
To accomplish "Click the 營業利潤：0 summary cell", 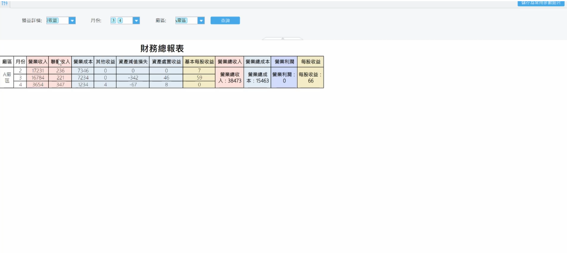I will tap(284, 77).
